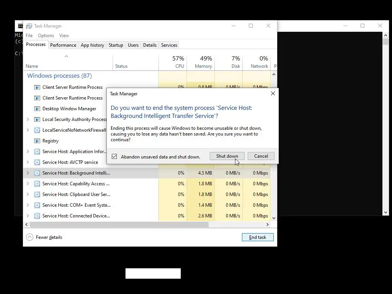Image resolution: width=392 pixels, height=294 pixels.
Task: Click the Fewer details circle arrow icon
Action: point(29,237)
